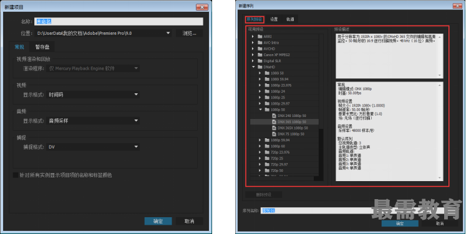Viewport: 466px width, 234px height.
Task: Click the 1080i 50 folder icon
Action: (267, 73)
